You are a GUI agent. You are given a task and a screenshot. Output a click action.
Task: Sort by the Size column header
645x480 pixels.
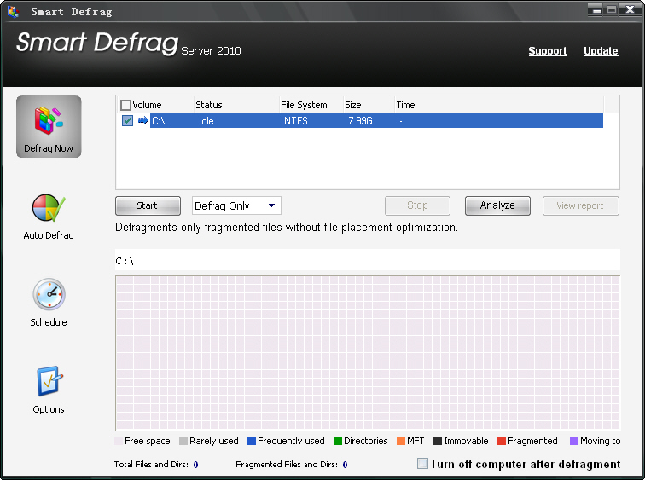(x=369, y=105)
